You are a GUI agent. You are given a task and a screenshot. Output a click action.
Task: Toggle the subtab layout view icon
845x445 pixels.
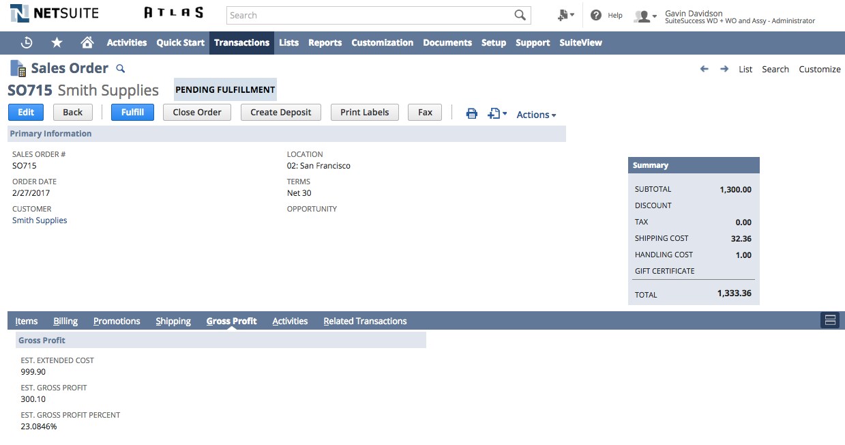coord(830,320)
